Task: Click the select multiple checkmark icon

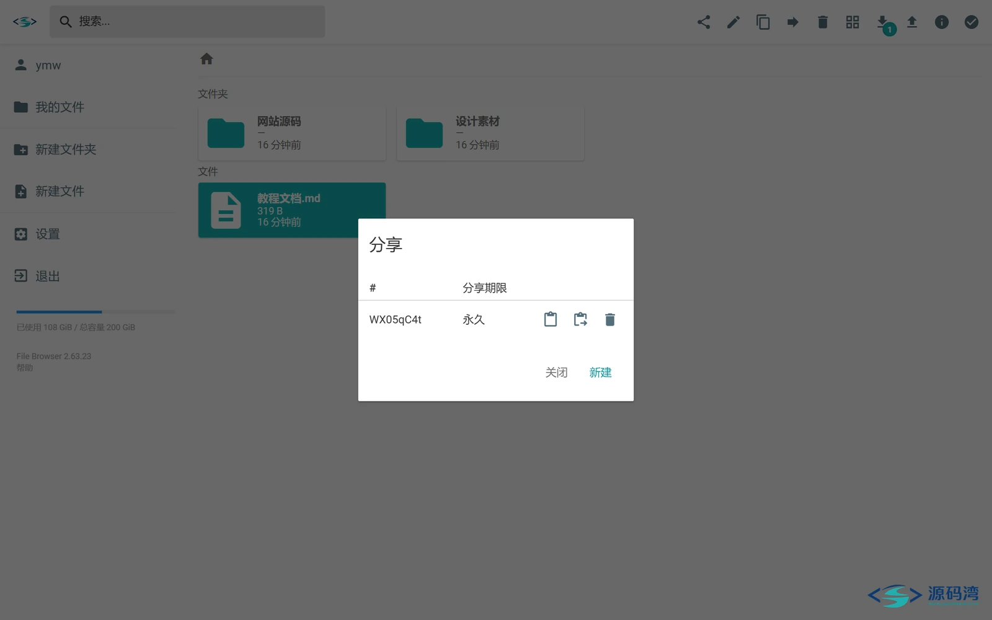Action: (x=972, y=22)
